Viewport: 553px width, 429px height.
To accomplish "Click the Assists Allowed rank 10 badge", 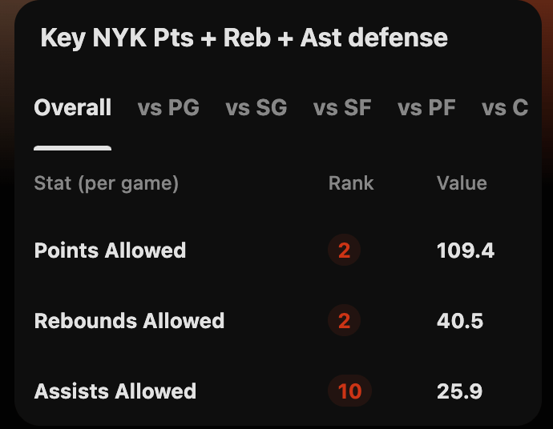I will click(x=350, y=391).
